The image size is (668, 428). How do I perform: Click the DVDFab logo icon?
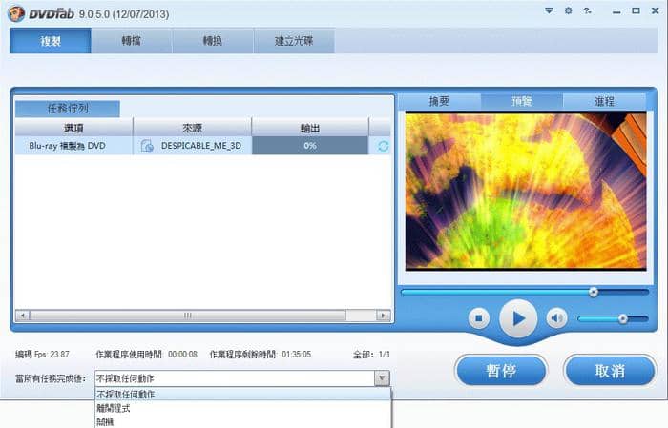point(16,13)
